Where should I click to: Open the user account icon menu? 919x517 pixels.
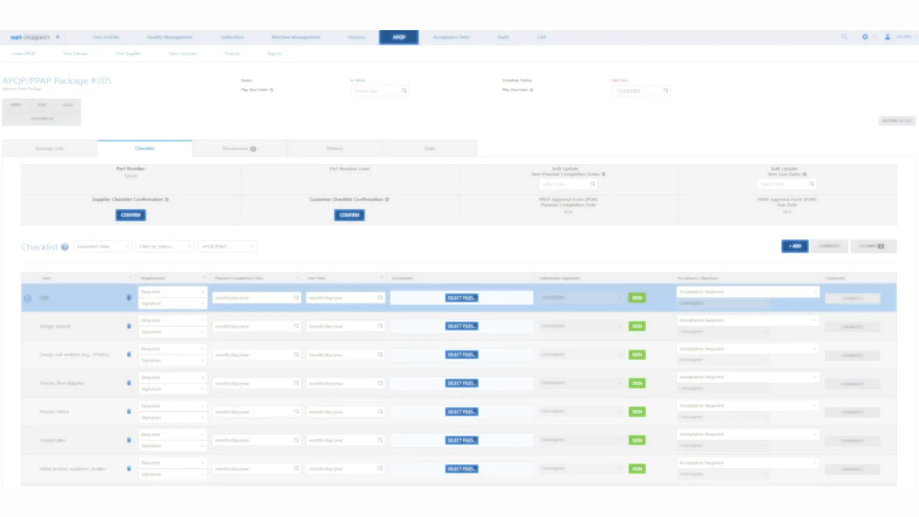coord(887,36)
